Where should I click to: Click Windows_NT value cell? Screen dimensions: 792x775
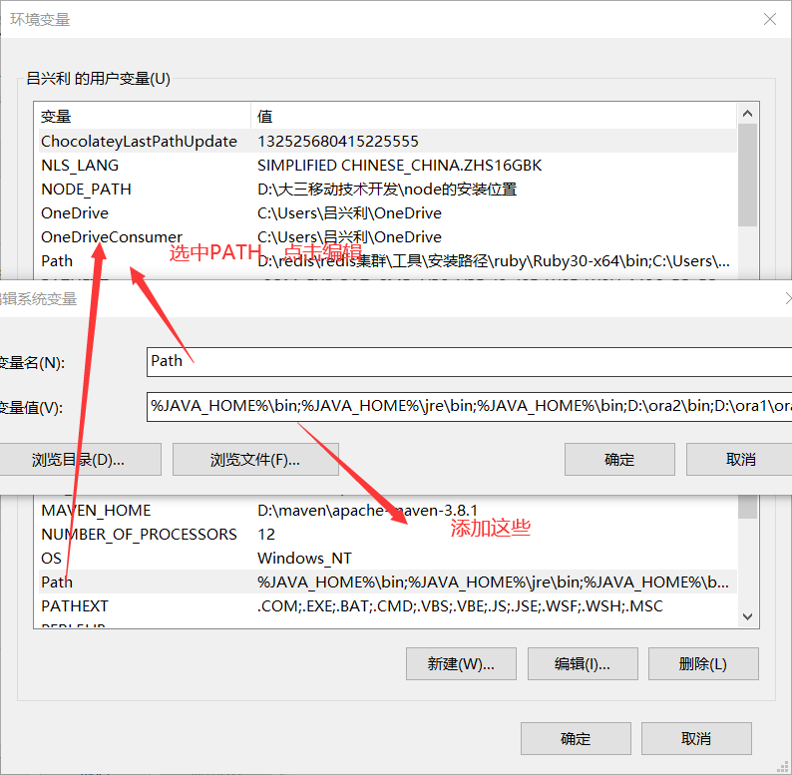pyautogui.click(x=304, y=559)
